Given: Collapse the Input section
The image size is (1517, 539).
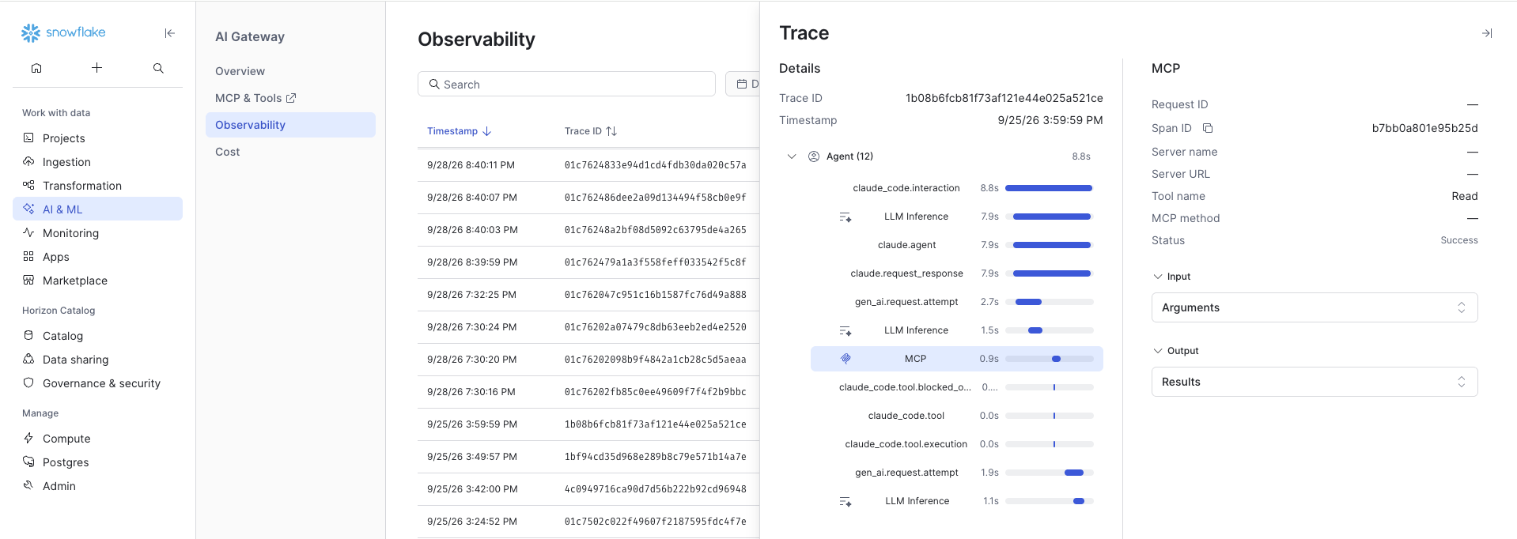Looking at the screenshot, I should [x=1158, y=277].
